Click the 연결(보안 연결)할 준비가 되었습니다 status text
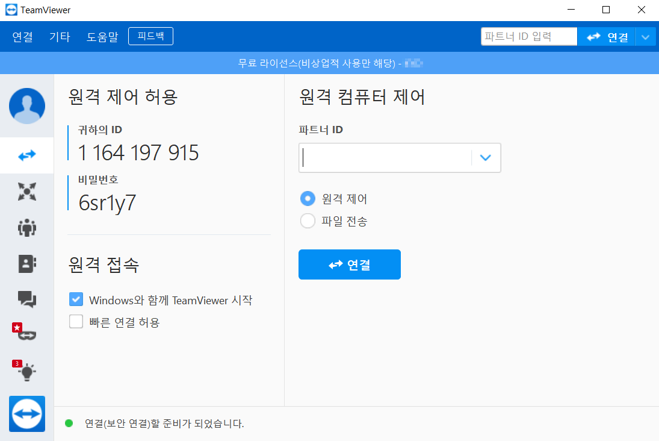This screenshot has height=441, width=659. click(x=164, y=424)
